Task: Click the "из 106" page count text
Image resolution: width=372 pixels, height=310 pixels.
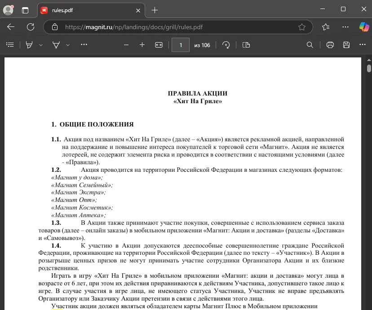Action: point(202,45)
